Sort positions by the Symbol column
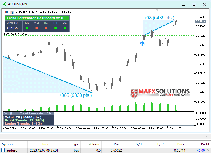Viewport: 211px width, 153px height. coord(14,144)
